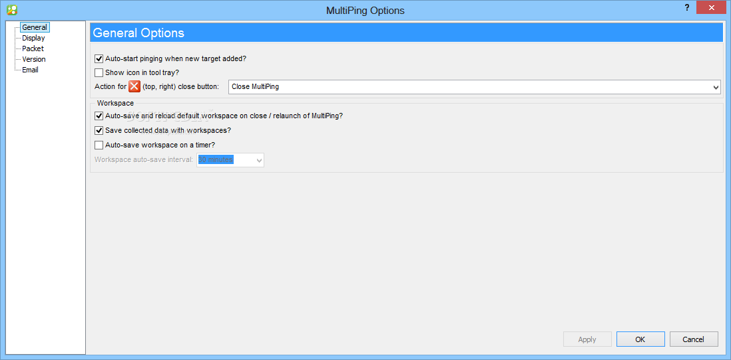
Task: Click the Workspace auto-save interval label
Action: point(144,159)
